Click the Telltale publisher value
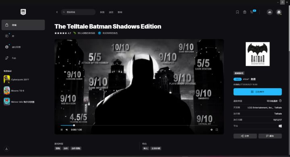The height and width of the screenshot is (157, 290). 278,114
